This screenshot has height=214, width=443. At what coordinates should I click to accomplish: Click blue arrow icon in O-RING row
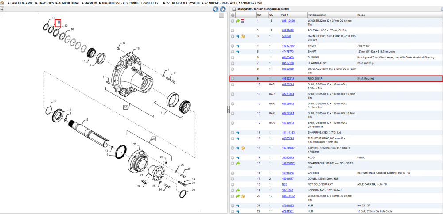click(238, 36)
